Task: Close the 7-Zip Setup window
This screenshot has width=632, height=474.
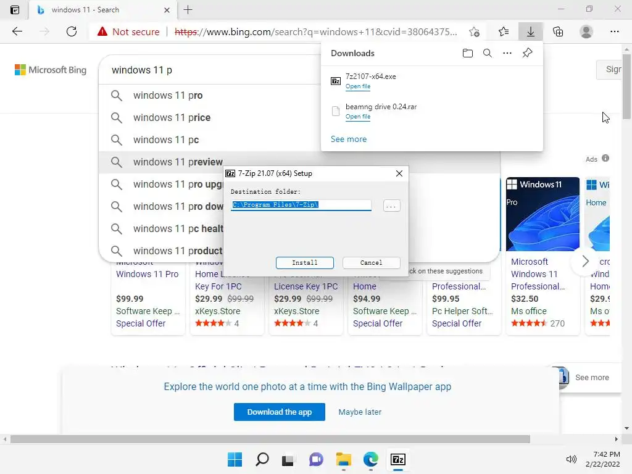Action: coord(399,173)
